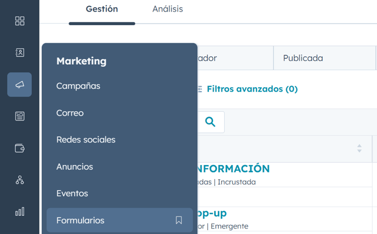This screenshot has height=234, width=377.
Task: Open Campañas in Marketing menu
Action: tap(78, 86)
